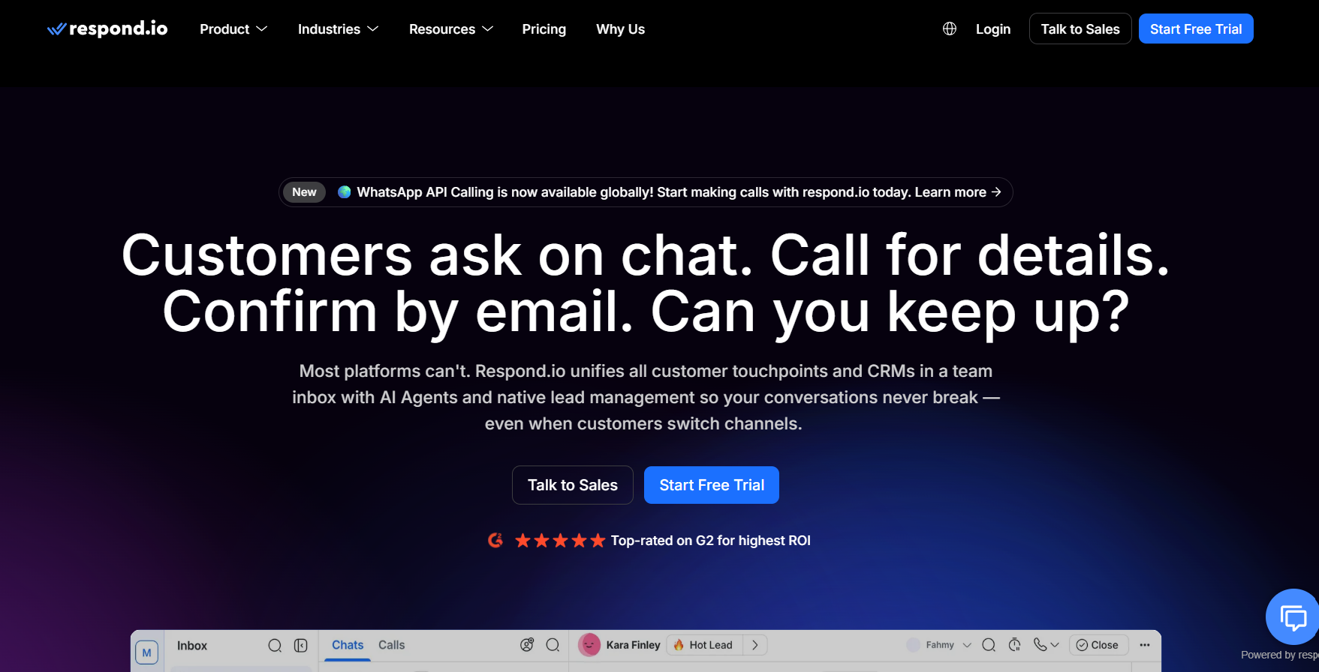
Task: Click the arrow in Learn more
Action: click(996, 192)
